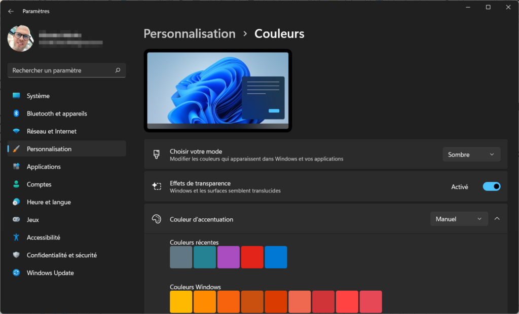Turn off the Effets de transparence switch
519x314 pixels.
tap(492, 186)
